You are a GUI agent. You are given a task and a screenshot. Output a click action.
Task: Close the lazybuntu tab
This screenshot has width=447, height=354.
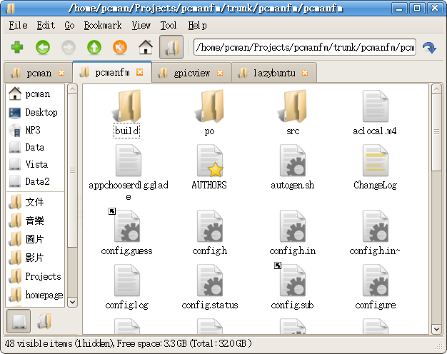point(306,73)
